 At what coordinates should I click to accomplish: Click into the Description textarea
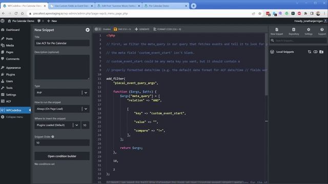click(62, 67)
